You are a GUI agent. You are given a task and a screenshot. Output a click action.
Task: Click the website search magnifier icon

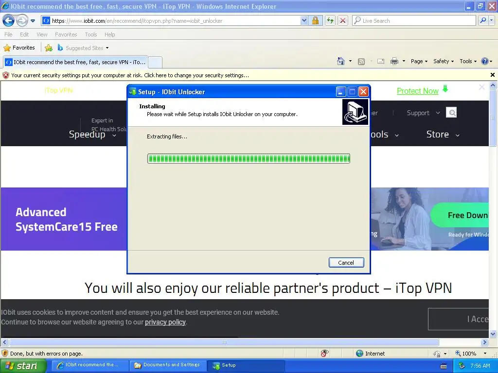click(x=451, y=113)
